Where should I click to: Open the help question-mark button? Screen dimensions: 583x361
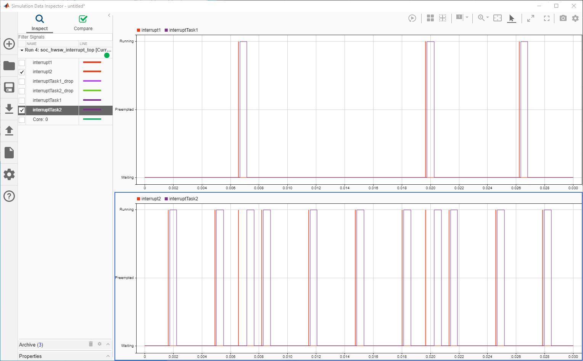(x=9, y=196)
